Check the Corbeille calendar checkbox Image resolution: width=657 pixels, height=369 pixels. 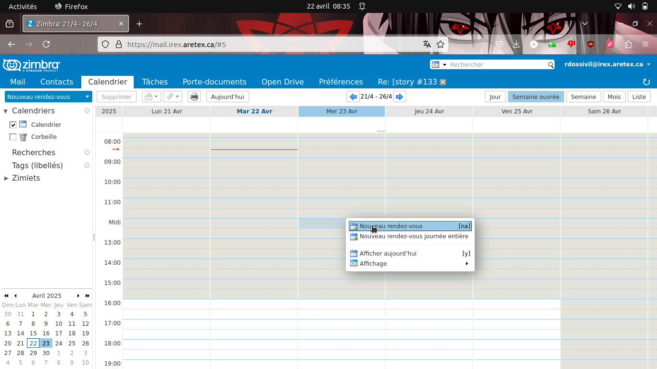click(x=13, y=137)
